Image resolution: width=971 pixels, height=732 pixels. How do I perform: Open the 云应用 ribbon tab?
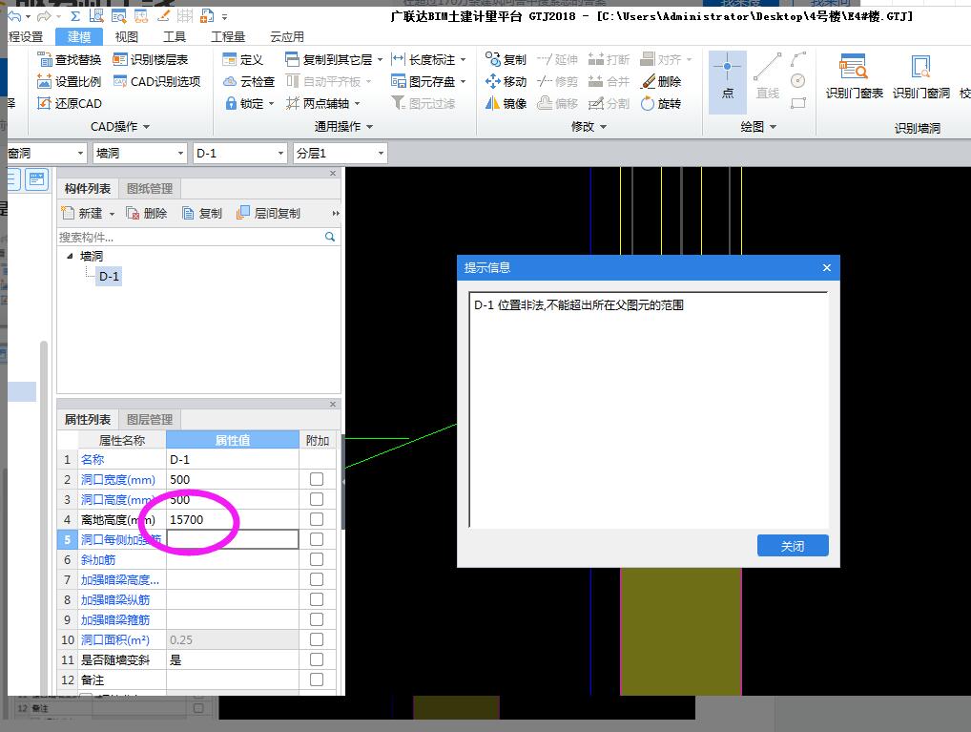pos(287,36)
